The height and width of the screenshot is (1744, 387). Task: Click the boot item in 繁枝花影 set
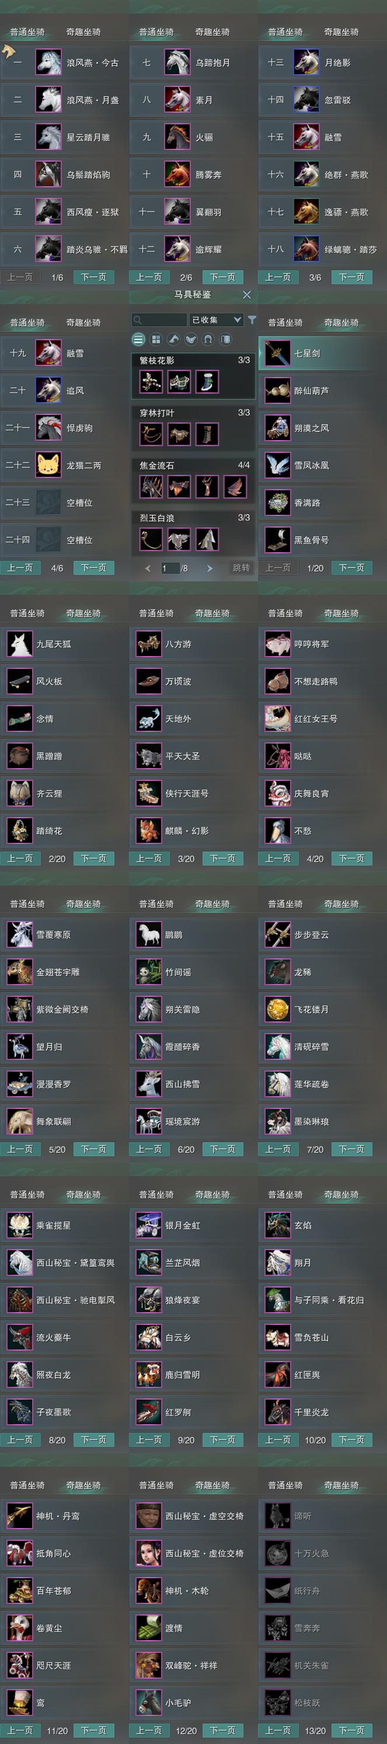pyautogui.click(x=208, y=382)
